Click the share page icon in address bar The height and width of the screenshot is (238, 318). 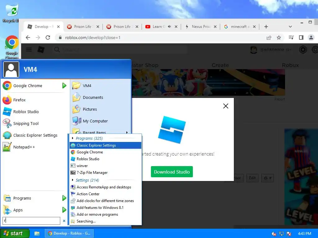pyautogui.click(x=269, y=37)
